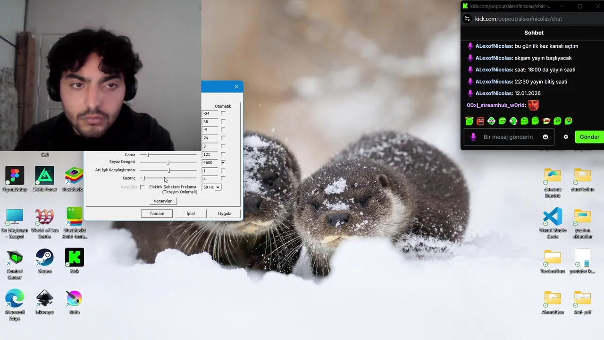Click ALexofNicolas username on 12.01.2026 message
The height and width of the screenshot is (340, 604).
point(494,93)
